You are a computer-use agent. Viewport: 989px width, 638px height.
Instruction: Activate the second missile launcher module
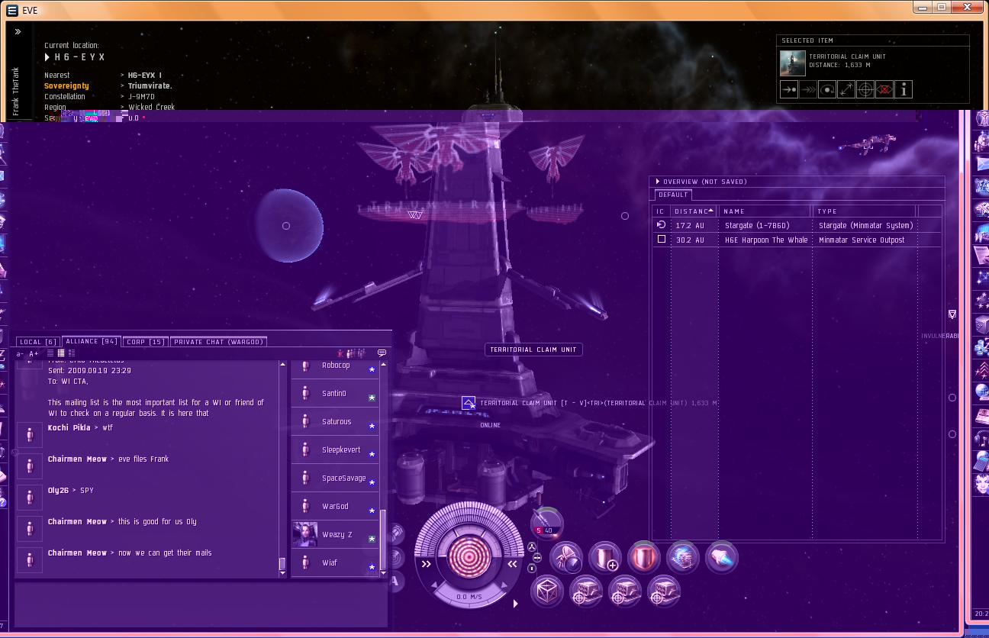point(625,591)
